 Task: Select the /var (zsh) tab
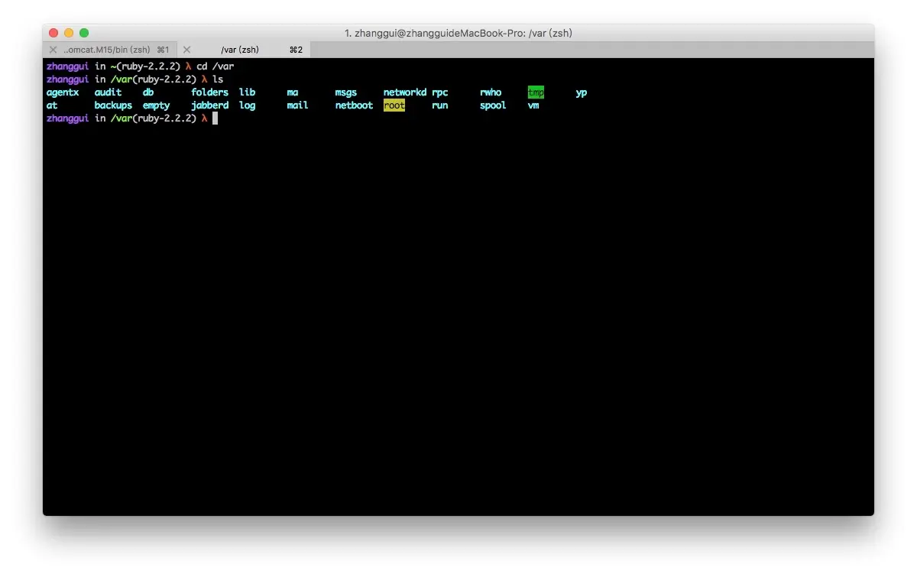244,50
